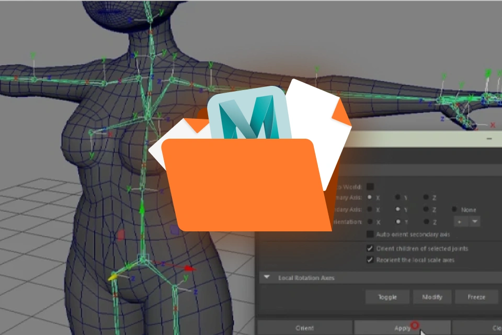Viewport: 502px width, 335px height.
Task: Click the Modify button
Action: [432, 297]
